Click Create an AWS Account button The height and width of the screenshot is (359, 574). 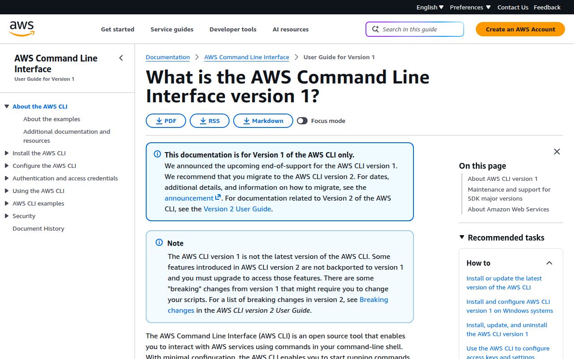520,29
